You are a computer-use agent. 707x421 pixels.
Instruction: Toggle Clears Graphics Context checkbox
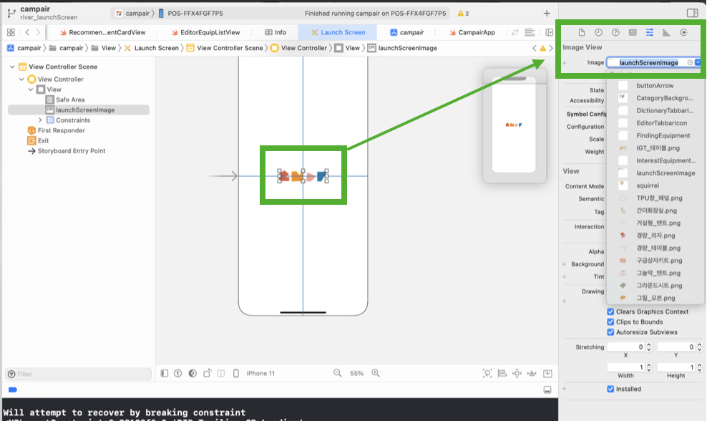tap(610, 311)
